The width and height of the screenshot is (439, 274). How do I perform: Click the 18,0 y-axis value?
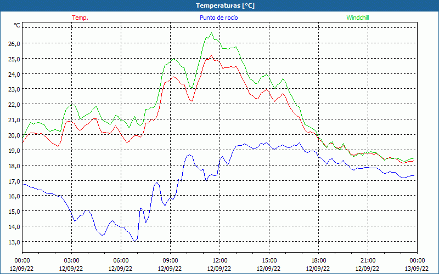[15, 166]
